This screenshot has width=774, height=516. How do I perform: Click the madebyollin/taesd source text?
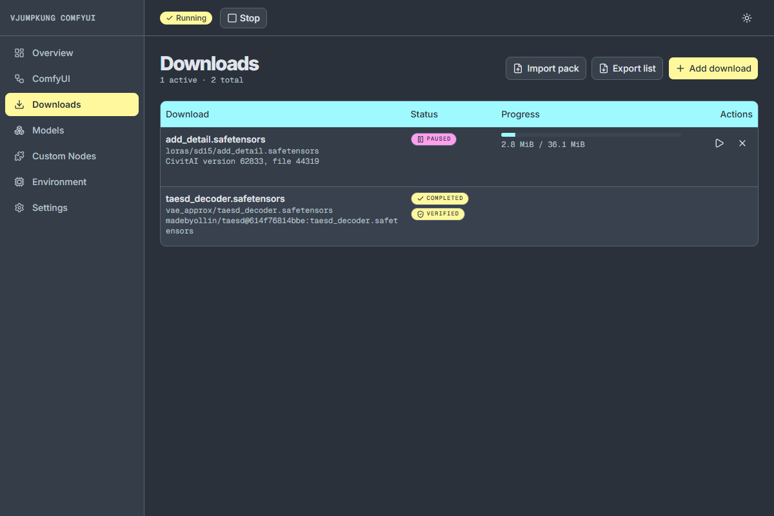pos(282,226)
